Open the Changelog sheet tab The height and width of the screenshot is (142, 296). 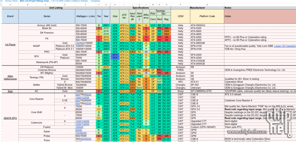[x=95, y=1]
